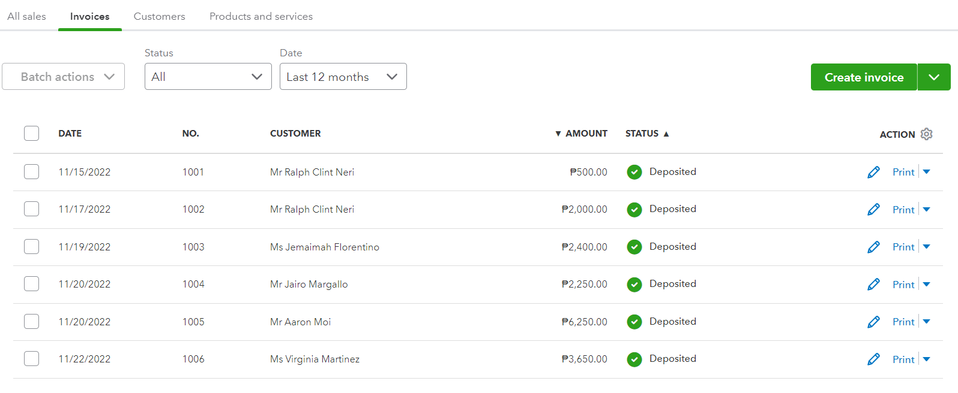Open the Batch actions dropdown

point(63,77)
